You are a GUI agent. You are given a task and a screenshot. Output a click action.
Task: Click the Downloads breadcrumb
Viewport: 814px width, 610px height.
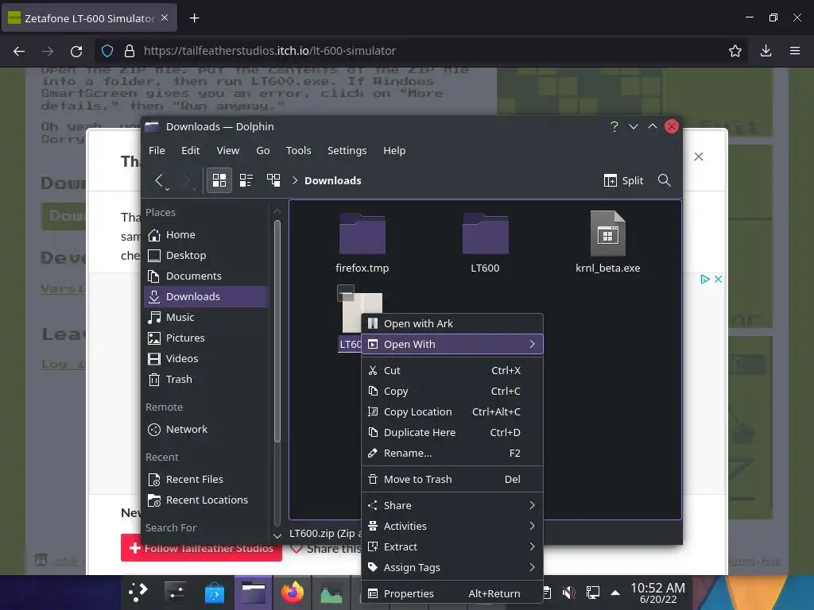[333, 180]
